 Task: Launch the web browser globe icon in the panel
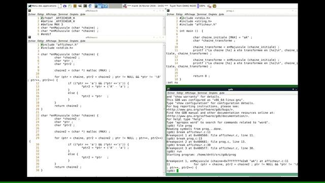[90, 6]
